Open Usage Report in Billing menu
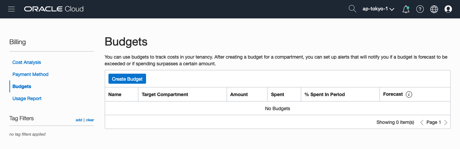Viewport: 460px width, 149px height. (x=27, y=98)
